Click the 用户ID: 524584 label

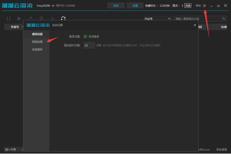click(x=65, y=6)
